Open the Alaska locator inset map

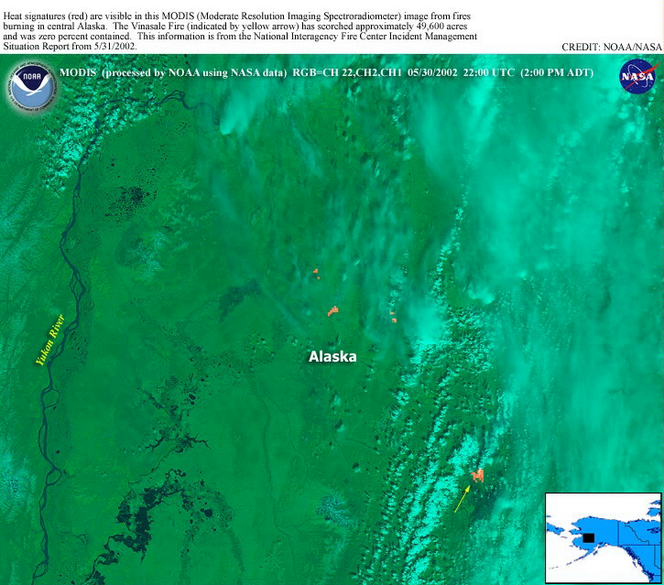tap(603, 537)
